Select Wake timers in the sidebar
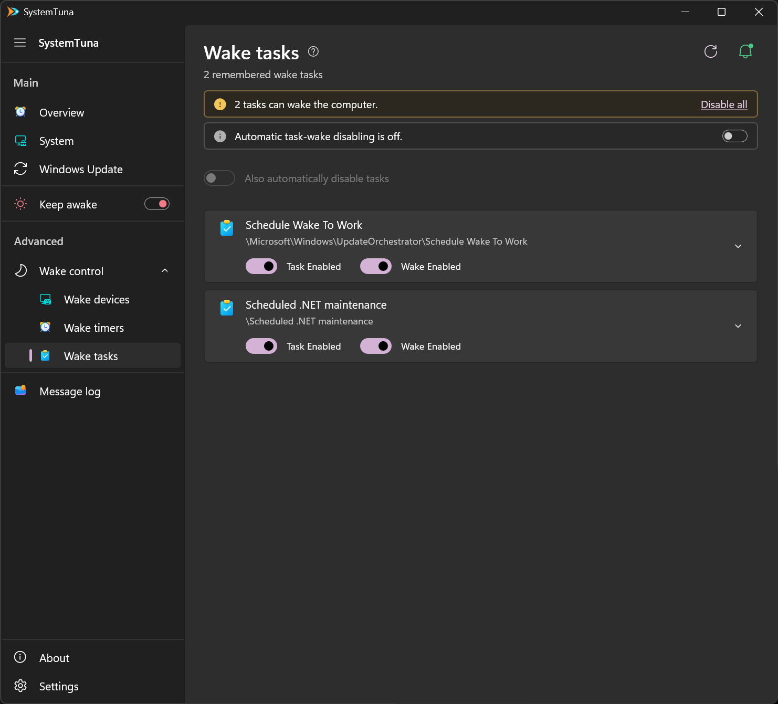Image resolution: width=778 pixels, height=704 pixels. click(92, 328)
